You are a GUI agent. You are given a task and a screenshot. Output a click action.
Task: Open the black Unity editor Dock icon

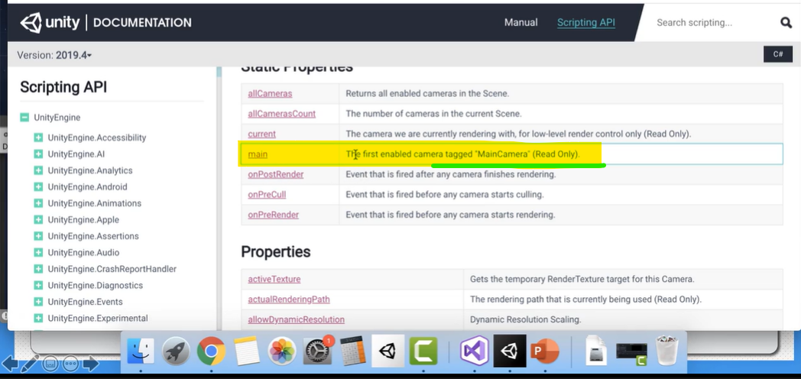[x=510, y=351]
